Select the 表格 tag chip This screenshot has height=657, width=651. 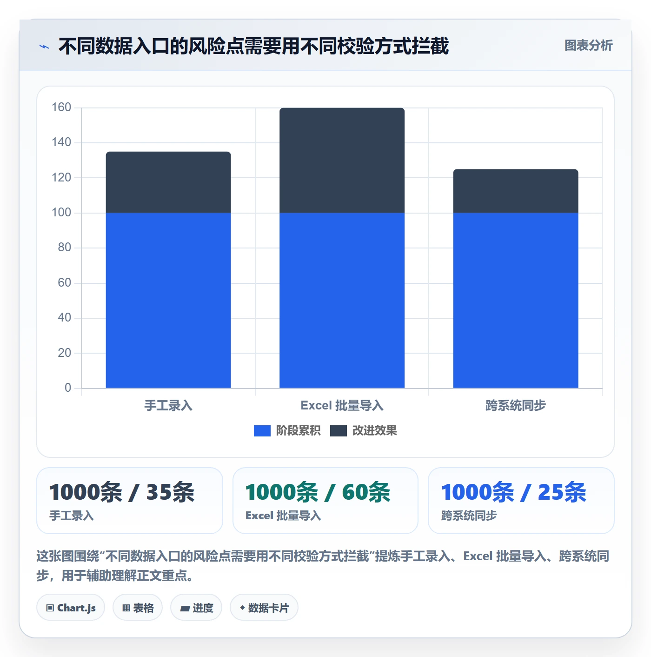[x=138, y=608]
